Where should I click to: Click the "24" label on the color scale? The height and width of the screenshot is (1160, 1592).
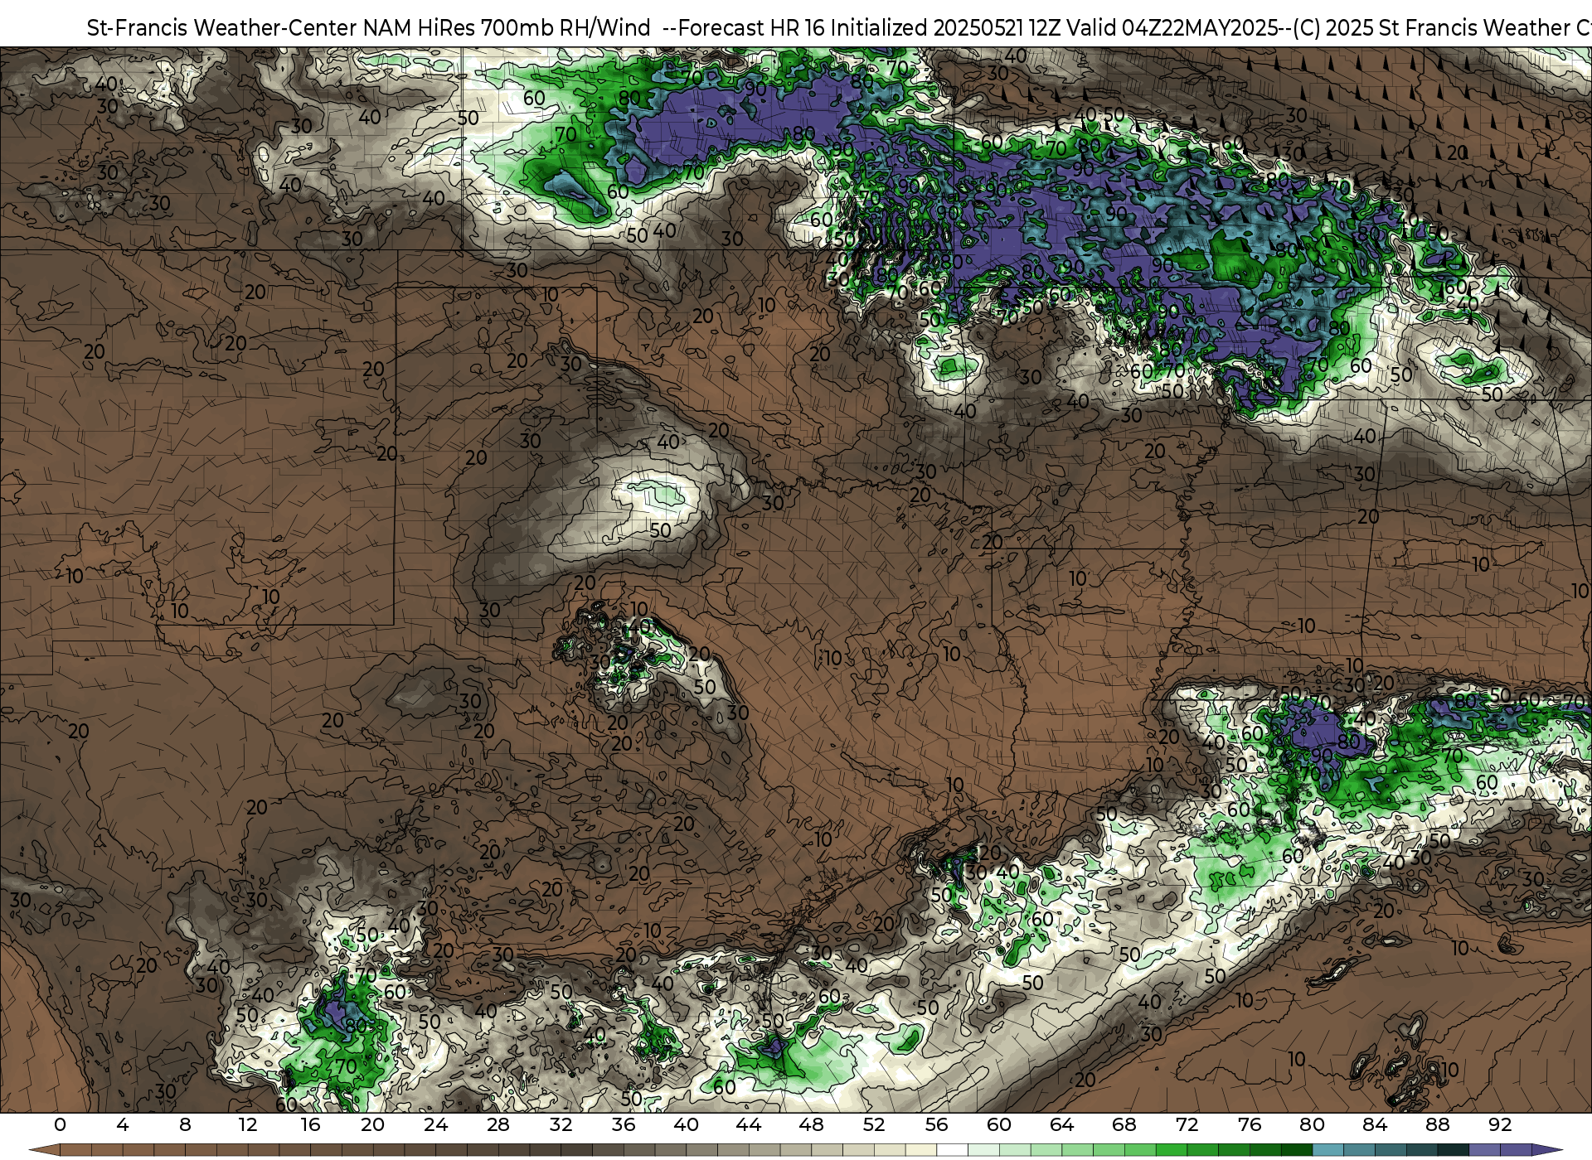pyautogui.click(x=435, y=1124)
